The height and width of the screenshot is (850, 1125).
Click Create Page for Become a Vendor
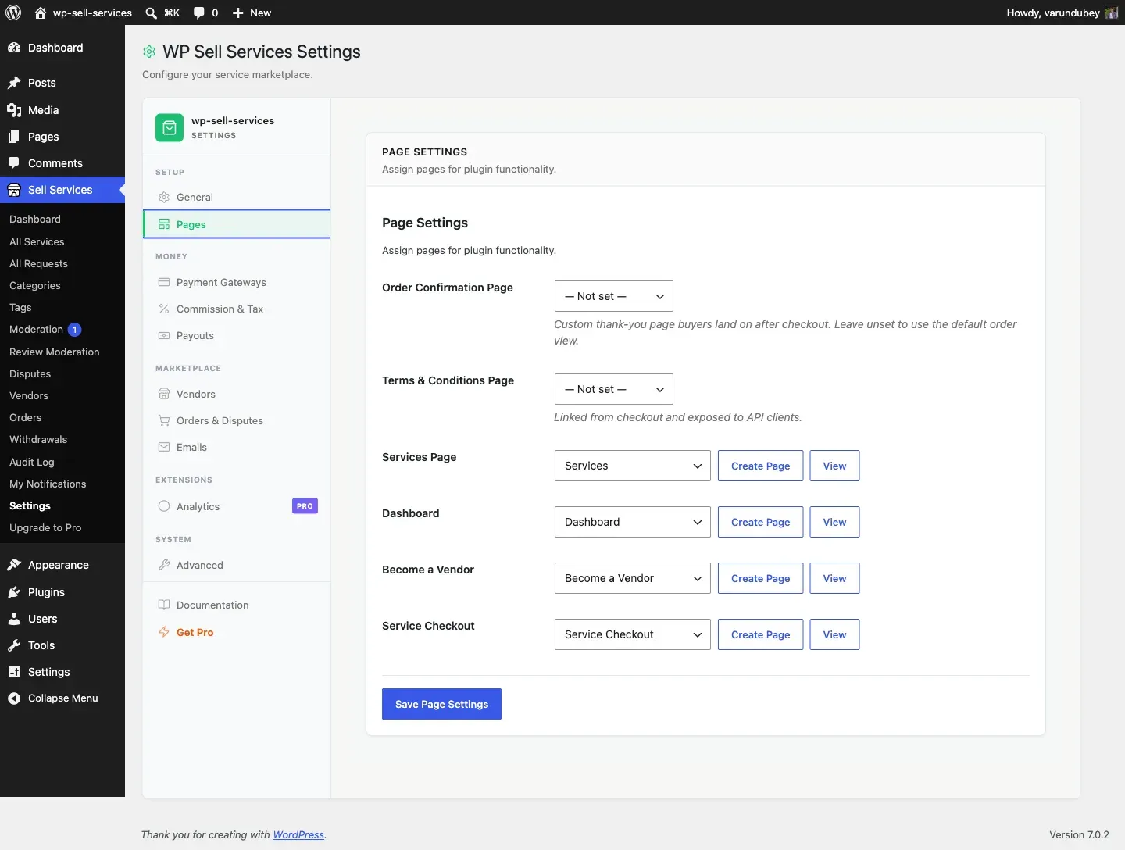pyautogui.click(x=760, y=578)
